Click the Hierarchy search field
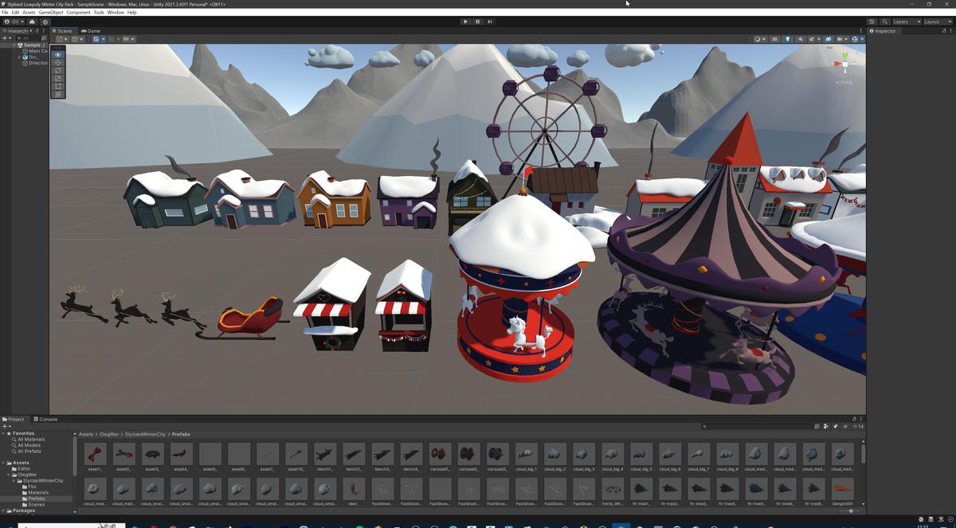 (27, 38)
